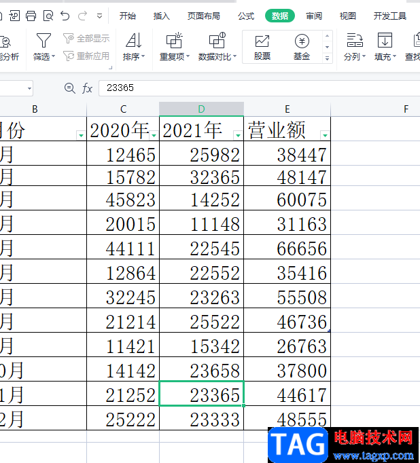Open the 开始 tab
Viewport: 420px width, 463px height.
(128, 16)
